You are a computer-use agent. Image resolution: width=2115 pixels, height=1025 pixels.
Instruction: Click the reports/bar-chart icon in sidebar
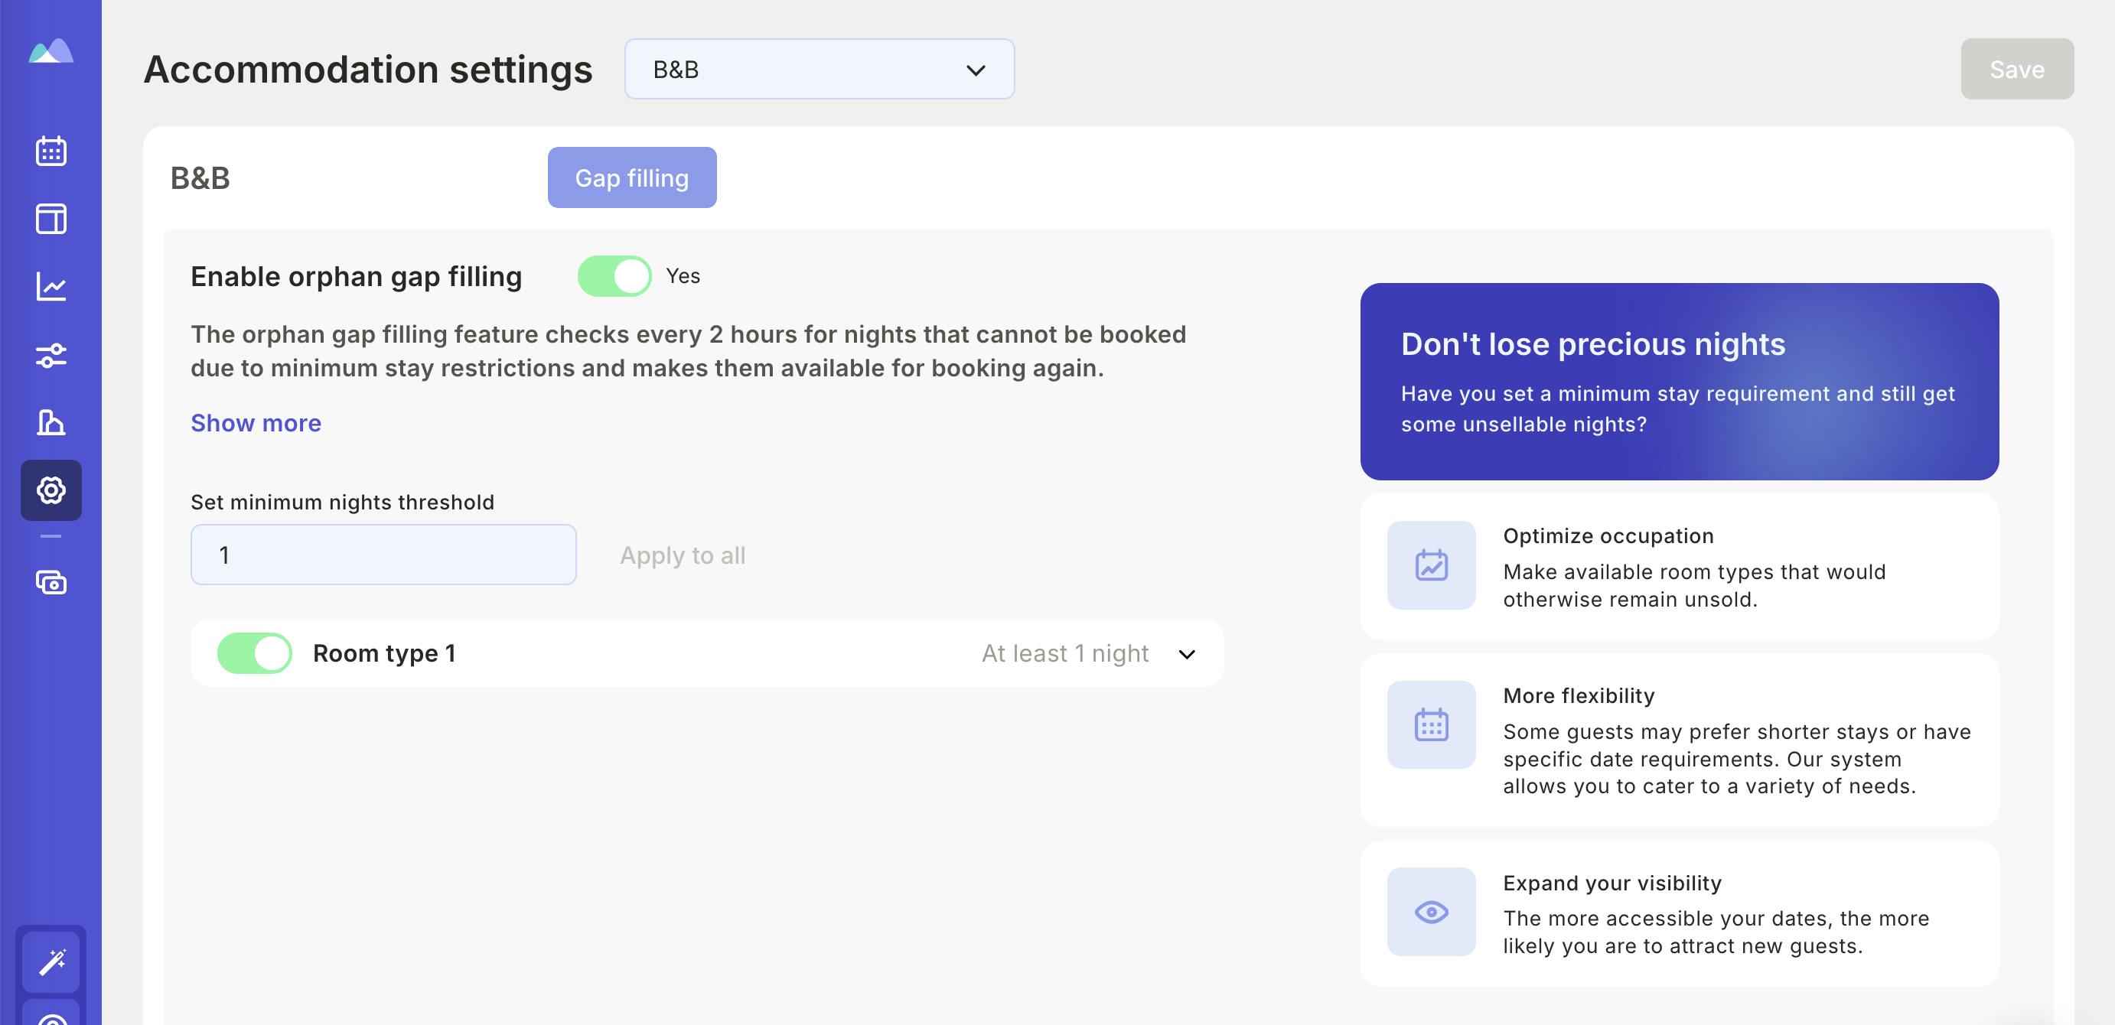[x=50, y=419]
